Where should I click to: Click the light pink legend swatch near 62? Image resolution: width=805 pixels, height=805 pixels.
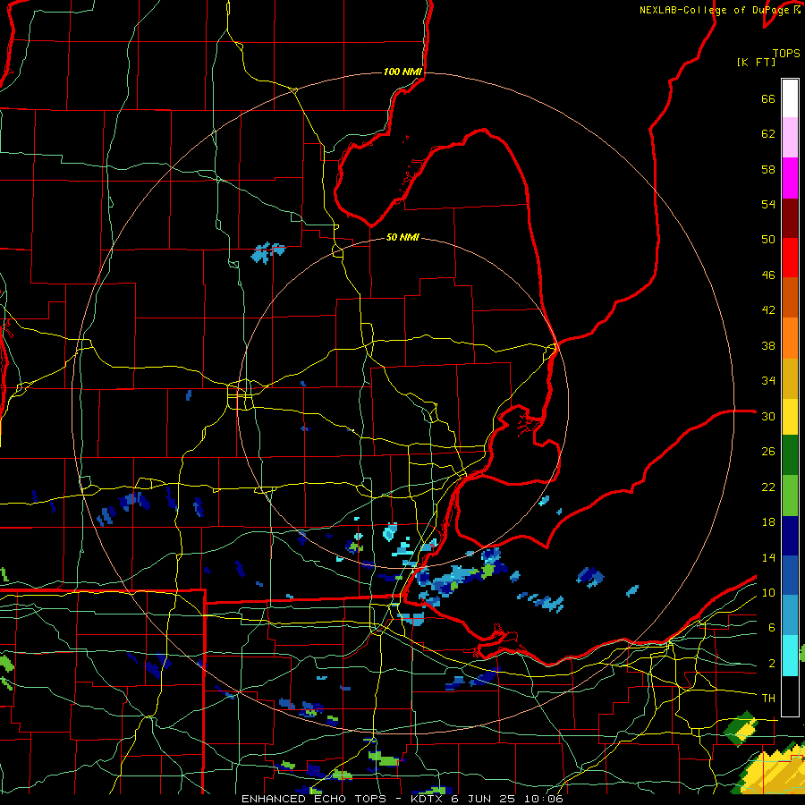tap(790, 138)
